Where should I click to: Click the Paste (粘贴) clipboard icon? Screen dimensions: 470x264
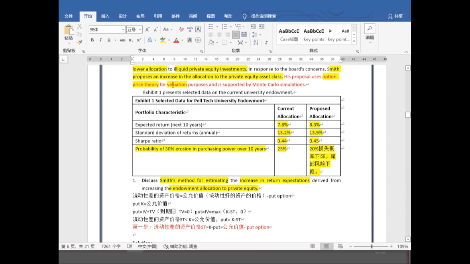69,31
